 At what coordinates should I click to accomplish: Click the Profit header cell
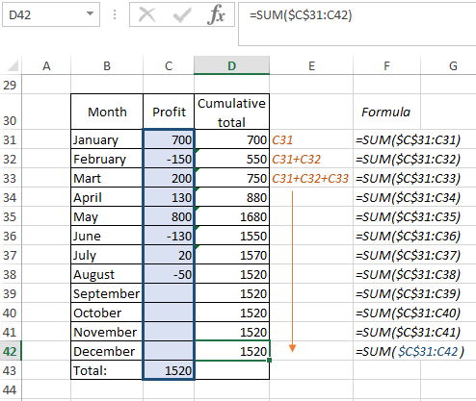[x=169, y=112]
